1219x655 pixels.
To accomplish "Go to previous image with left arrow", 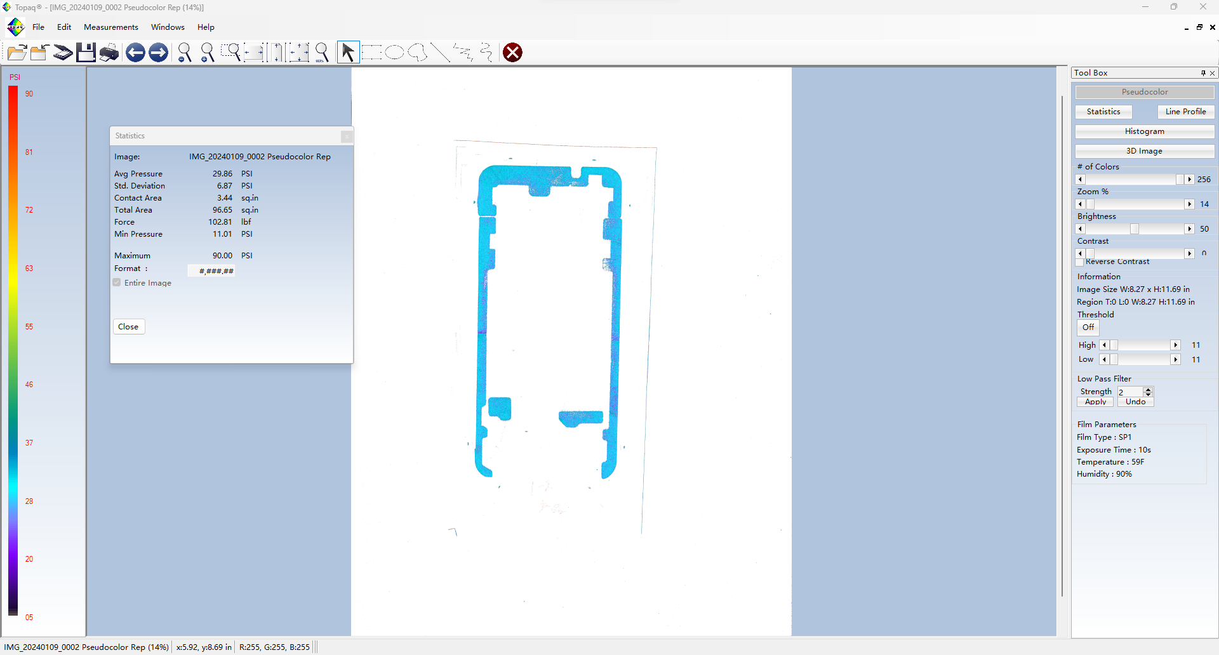I will 135,53.
